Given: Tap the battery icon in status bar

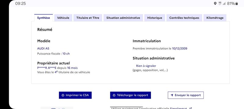Looking at the screenshot, I should tap(237, 4).
